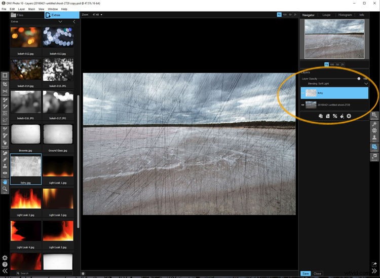Open the Layers module
The height and width of the screenshot is (278, 380).
coord(374,147)
